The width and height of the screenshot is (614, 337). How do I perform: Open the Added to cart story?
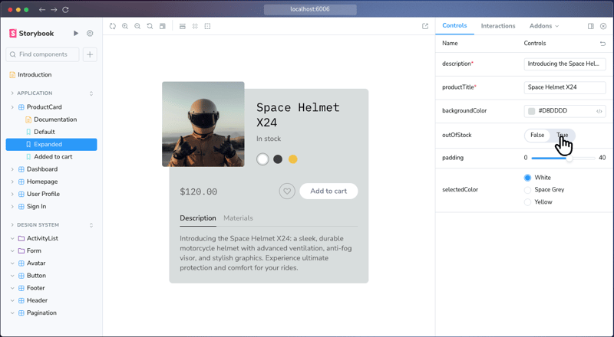coord(51,157)
